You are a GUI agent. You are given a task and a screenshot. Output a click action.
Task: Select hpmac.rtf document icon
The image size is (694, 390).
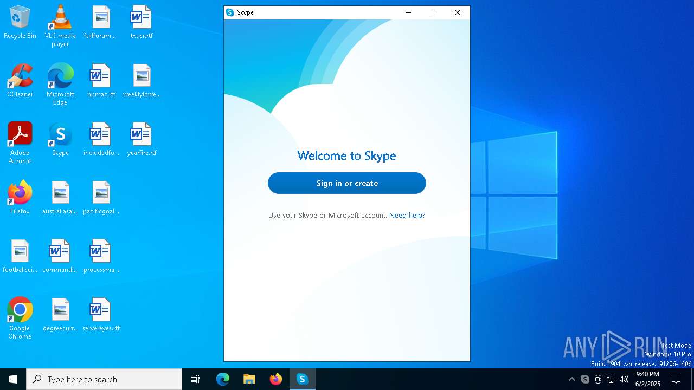click(101, 81)
